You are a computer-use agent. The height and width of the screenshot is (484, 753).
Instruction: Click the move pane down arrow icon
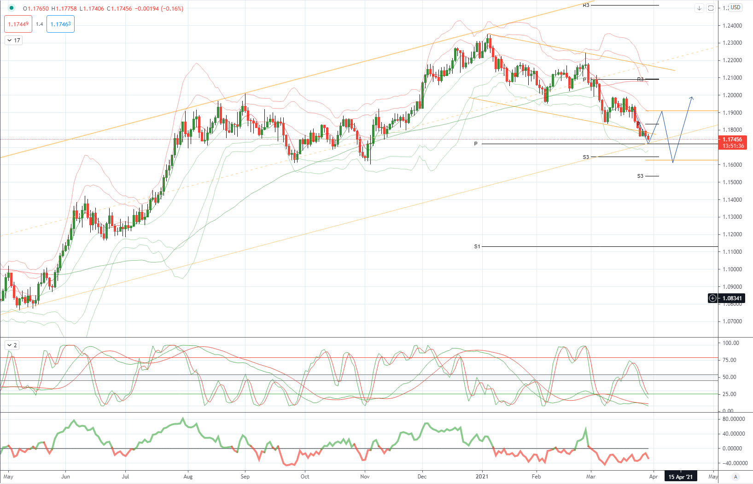click(699, 8)
